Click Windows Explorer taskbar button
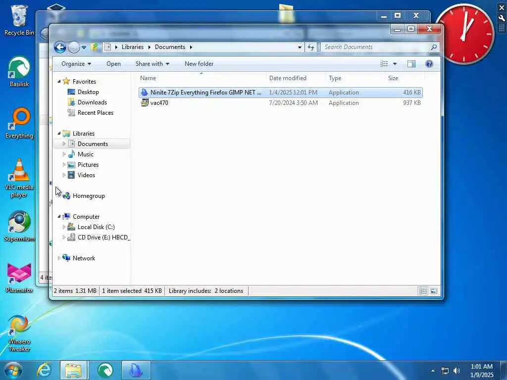507x380 pixels. (73, 370)
